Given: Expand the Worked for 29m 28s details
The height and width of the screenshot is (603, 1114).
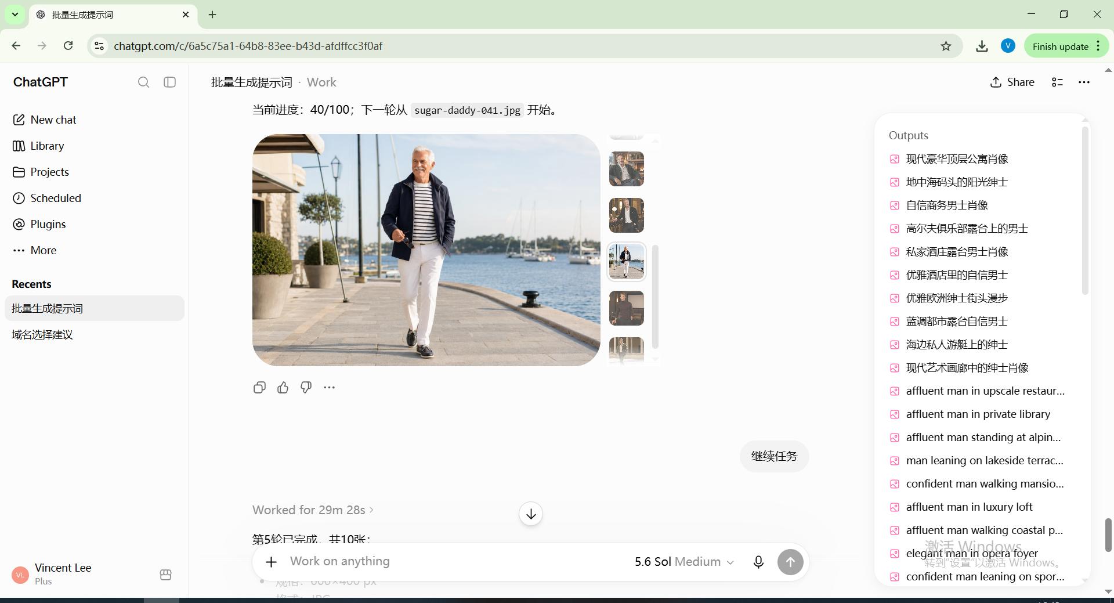Looking at the screenshot, I should [313, 510].
